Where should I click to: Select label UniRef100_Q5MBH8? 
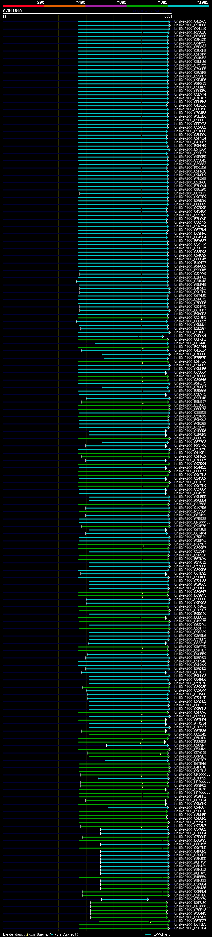pos(190,102)
